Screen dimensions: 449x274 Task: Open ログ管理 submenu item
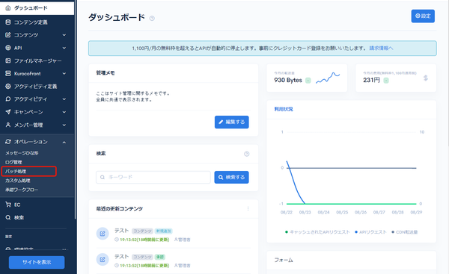point(13,162)
